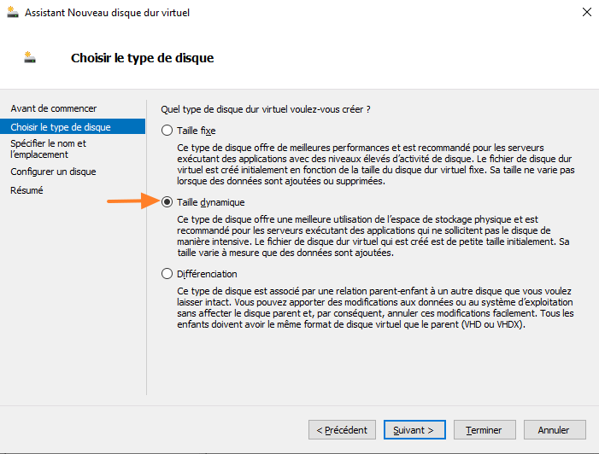Select the Taille dynamique radio button
The image size is (599, 454).
(x=167, y=202)
